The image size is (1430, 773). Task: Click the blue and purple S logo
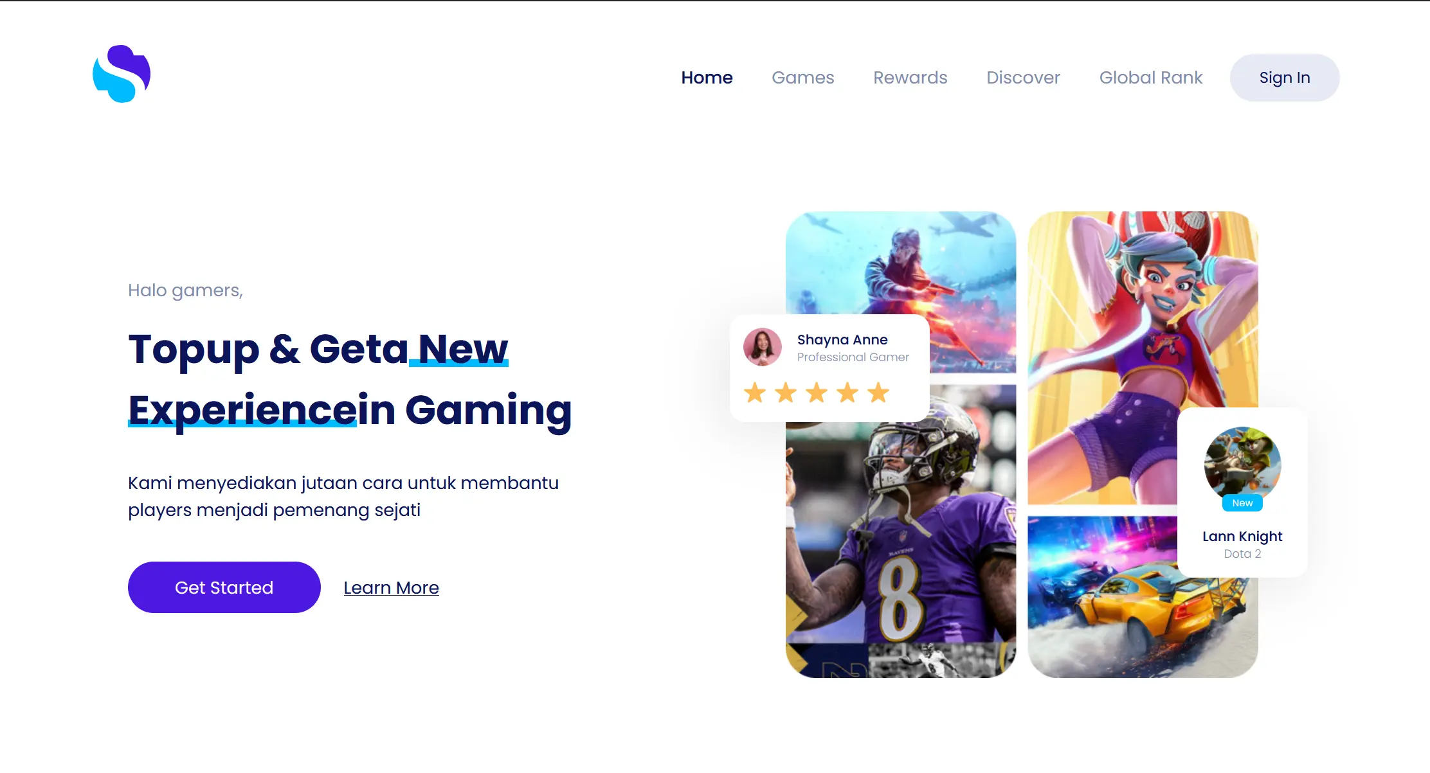[122, 74]
